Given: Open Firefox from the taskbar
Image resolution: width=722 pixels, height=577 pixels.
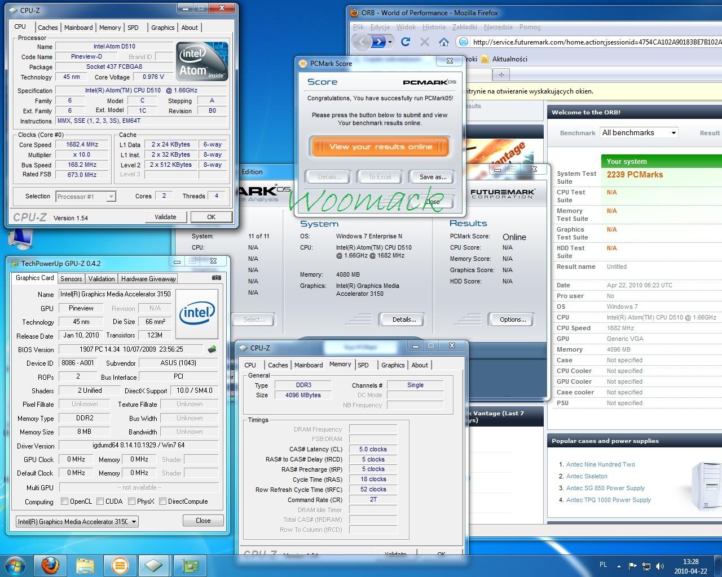Looking at the screenshot, I should 50,565.
